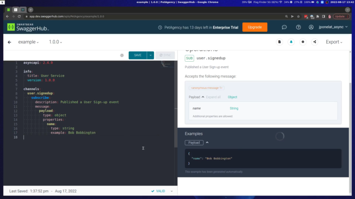This screenshot has width=355, height=199.
Task: Select the Payload tab under Examples
Action: (194, 143)
